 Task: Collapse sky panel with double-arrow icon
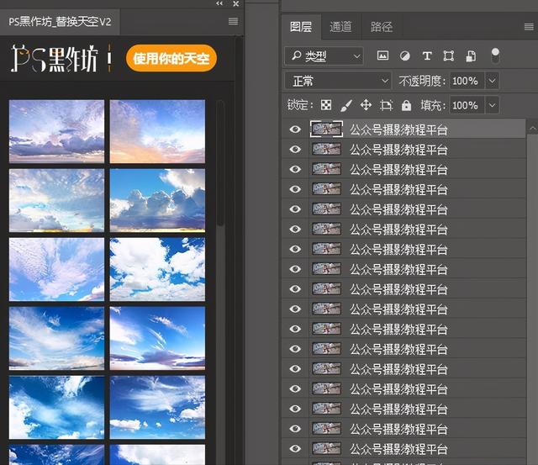219,3
